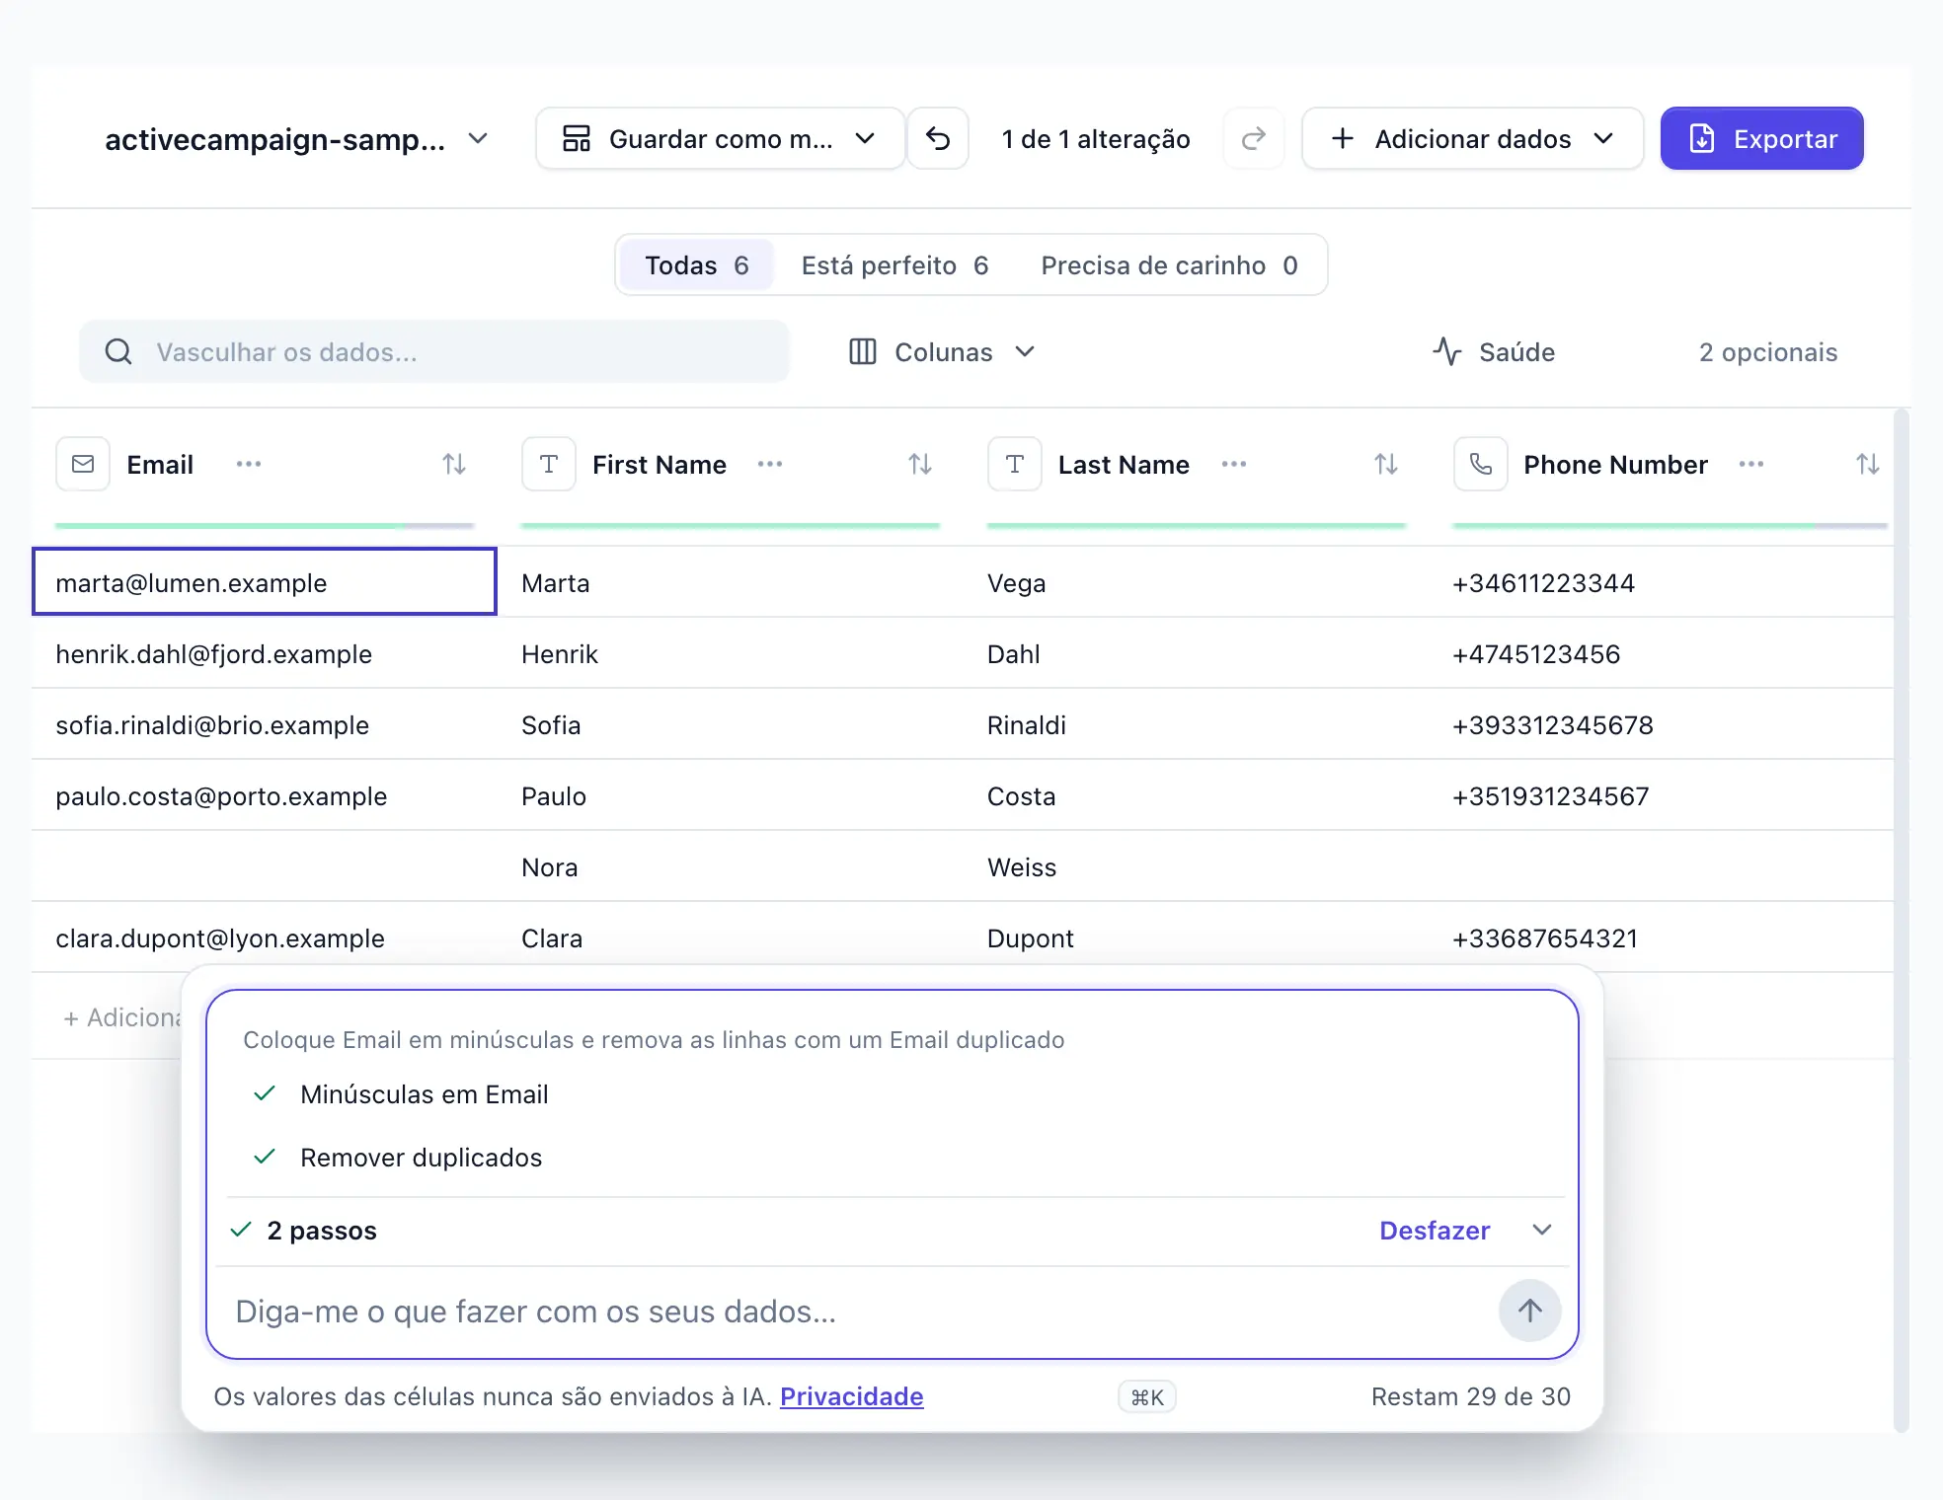Select the +34611223344 phone cell
The image size is (1943, 1500).
[1662, 582]
